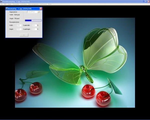Click the OK button in Resampling dialog
150x120 pixels.
(24, 35)
